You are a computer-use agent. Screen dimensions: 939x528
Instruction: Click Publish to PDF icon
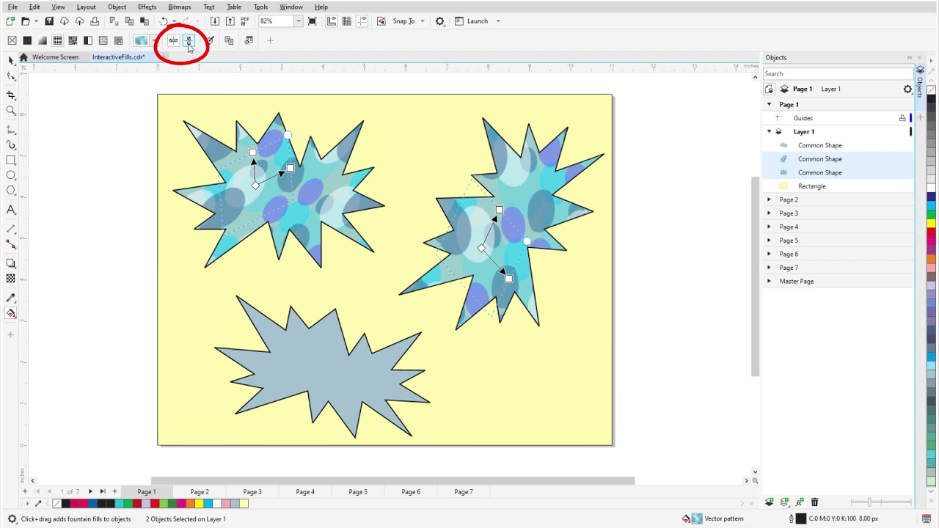coord(245,21)
